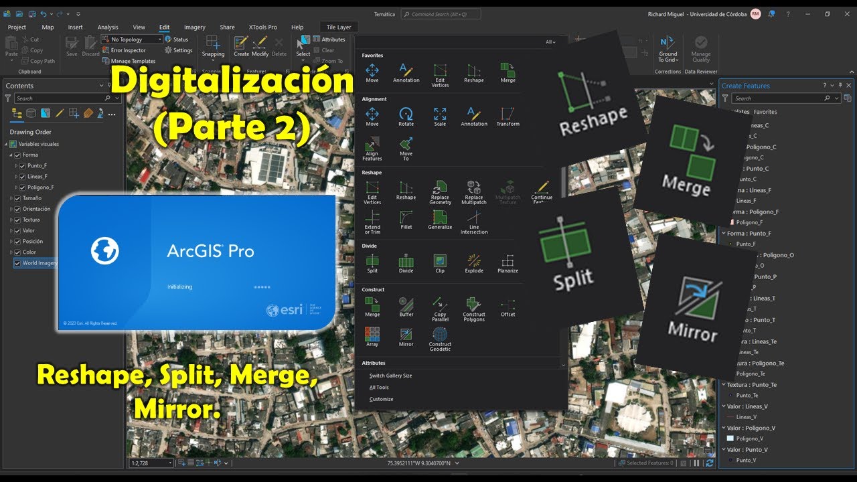857x482 pixels.
Task: Open the Insert ribbon tab
Action: (x=76, y=27)
